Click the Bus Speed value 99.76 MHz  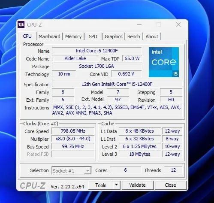pos(73,146)
